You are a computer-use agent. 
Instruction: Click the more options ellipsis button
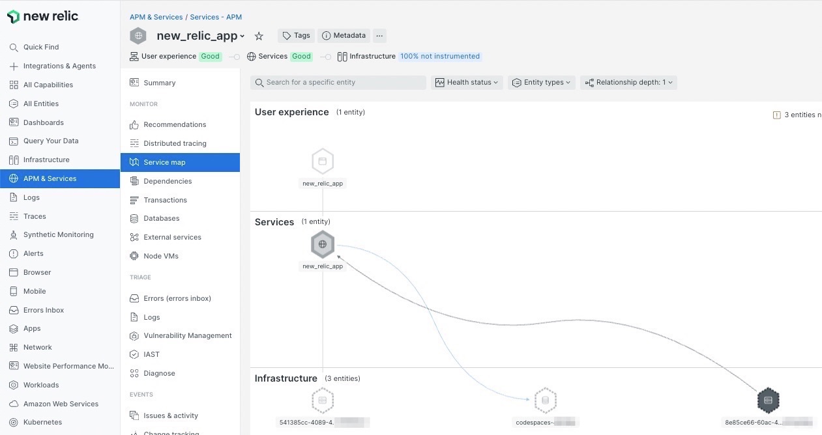click(380, 36)
